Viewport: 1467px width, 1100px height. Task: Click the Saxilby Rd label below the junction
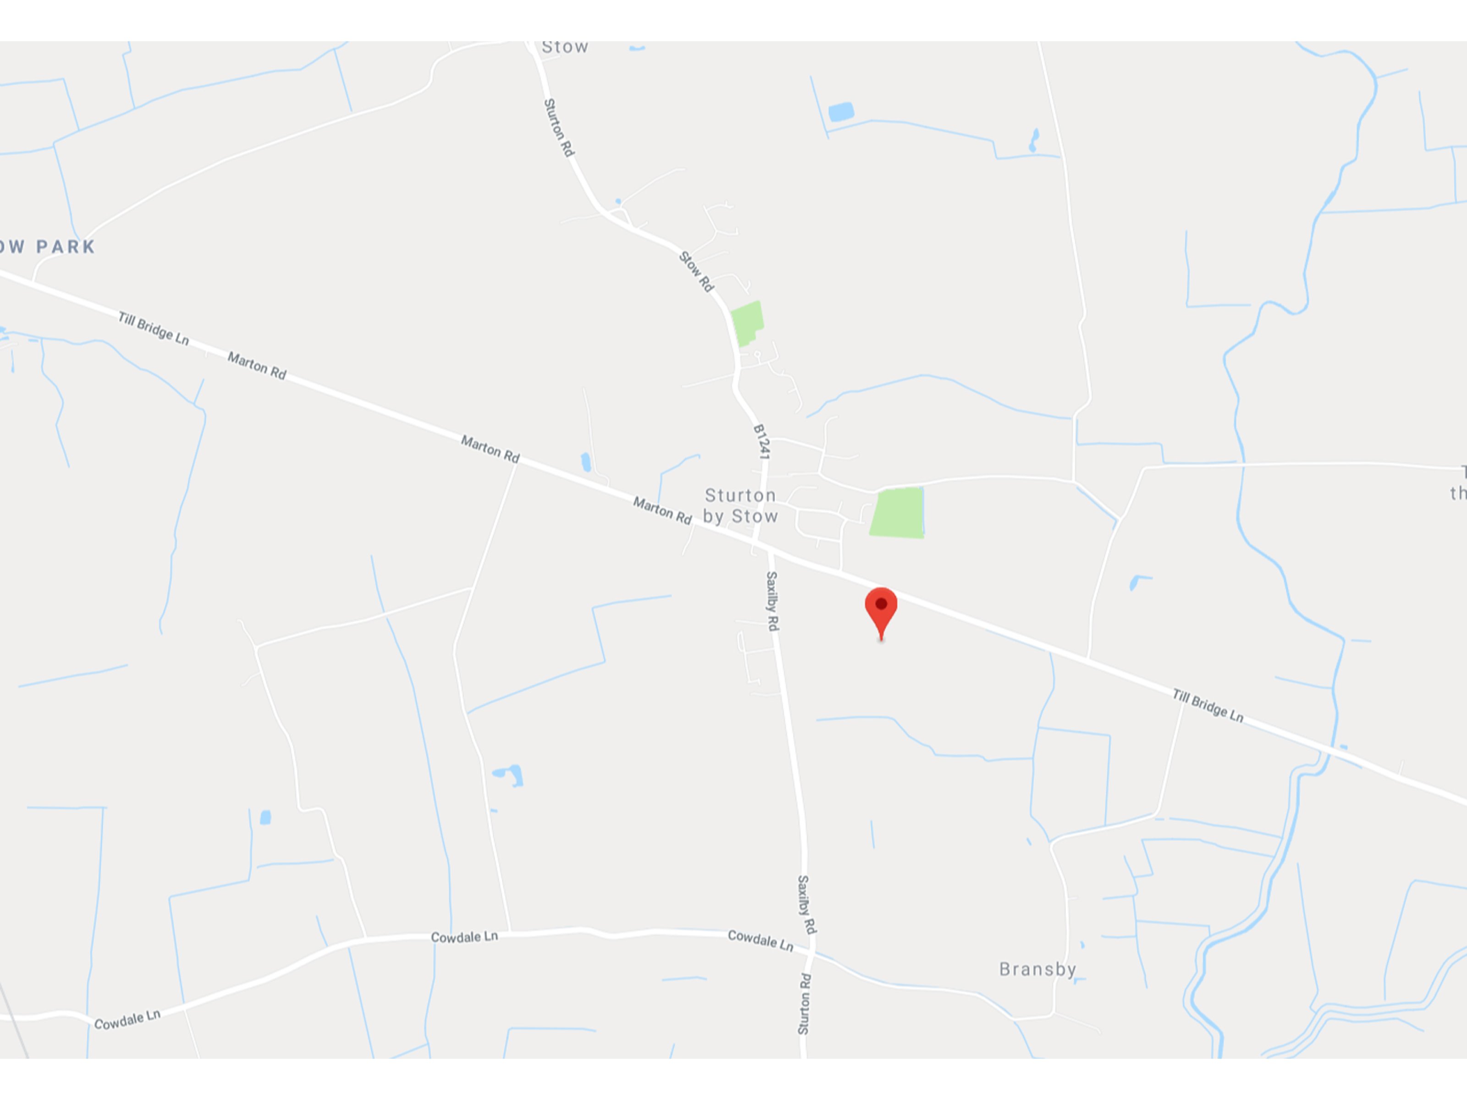coord(772,601)
